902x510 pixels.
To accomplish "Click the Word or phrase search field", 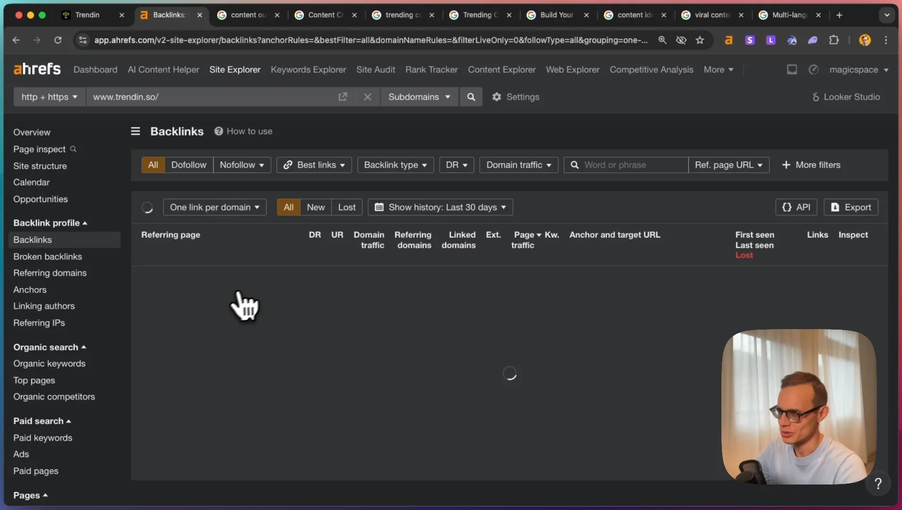I will 626,165.
